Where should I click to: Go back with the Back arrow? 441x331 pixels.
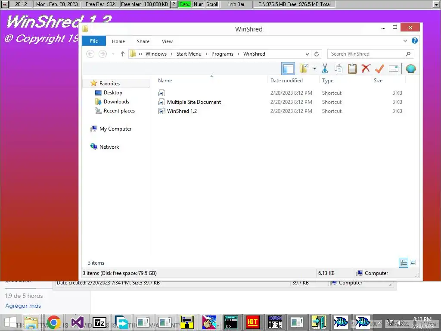pyautogui.click(x=90, y=54)
